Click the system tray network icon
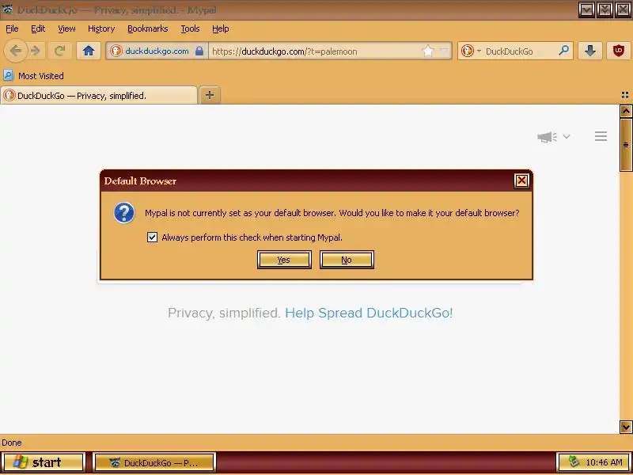 coord(573,462)
